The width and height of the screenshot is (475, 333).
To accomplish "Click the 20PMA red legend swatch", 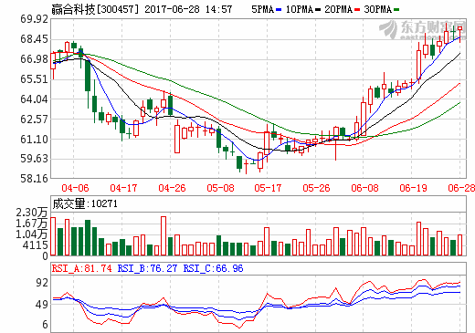I will pos(357,10).
